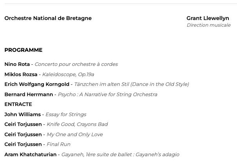Click the Gayaneh ballet suite title
This screenshot has width=237, height=168.
120,154
